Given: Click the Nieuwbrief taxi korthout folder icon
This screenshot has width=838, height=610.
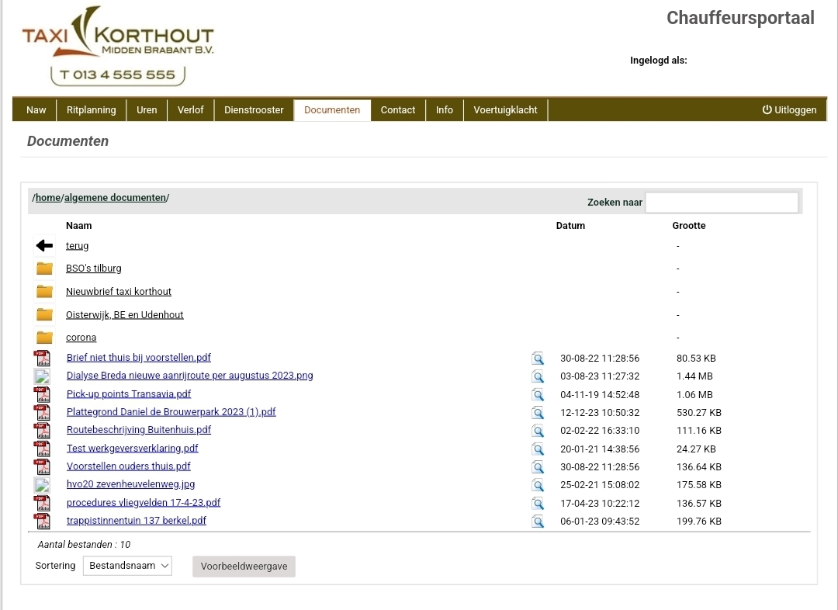Looking at the screenshot, I should tap(44, 292).
